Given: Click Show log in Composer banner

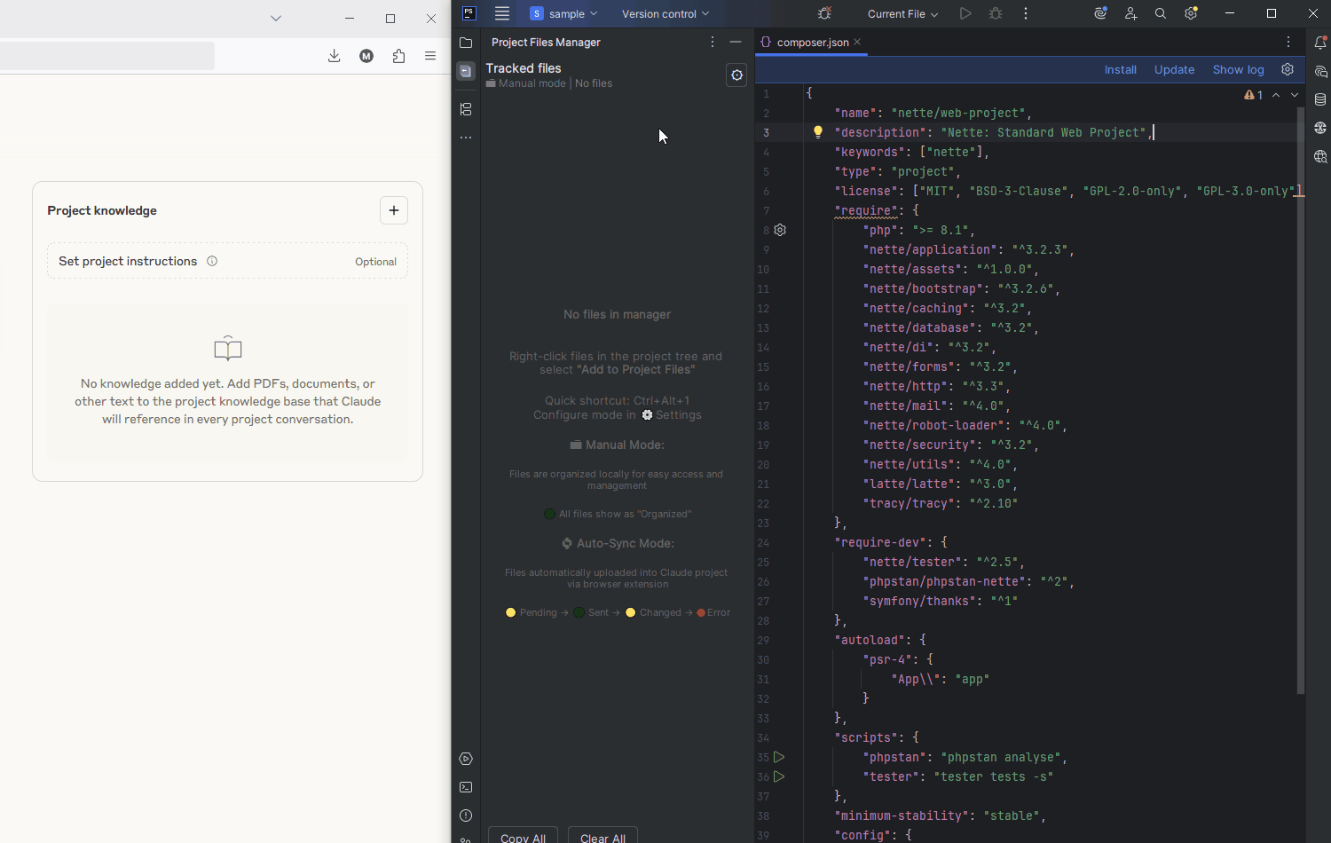Looking at the screenshot, I should tap(1238, 69).
